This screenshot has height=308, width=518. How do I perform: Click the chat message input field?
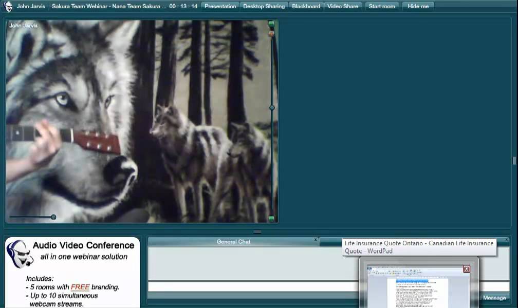click(253, 286)
